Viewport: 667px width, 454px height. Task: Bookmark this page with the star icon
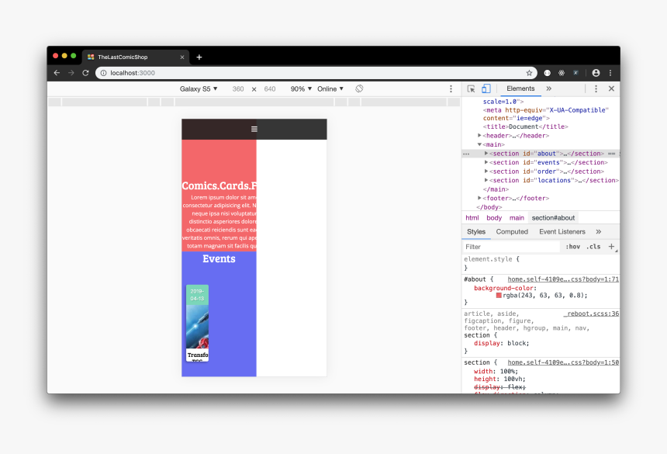529,73
